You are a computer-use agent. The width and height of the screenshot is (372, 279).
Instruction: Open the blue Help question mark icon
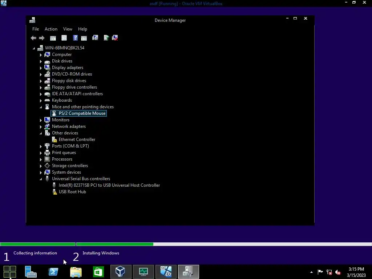[x=75, y=38]
